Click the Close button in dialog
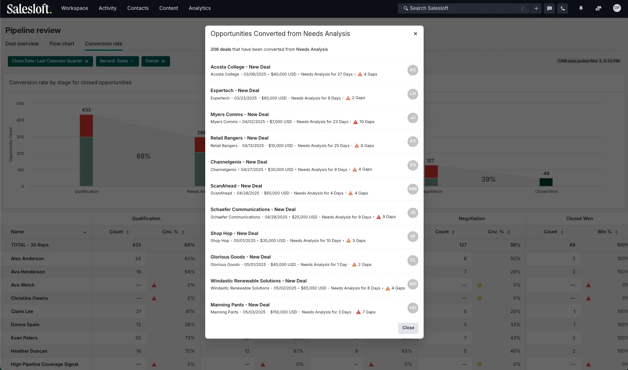The width and height of the screenshot is (628, 370). [x=408, y=328]
